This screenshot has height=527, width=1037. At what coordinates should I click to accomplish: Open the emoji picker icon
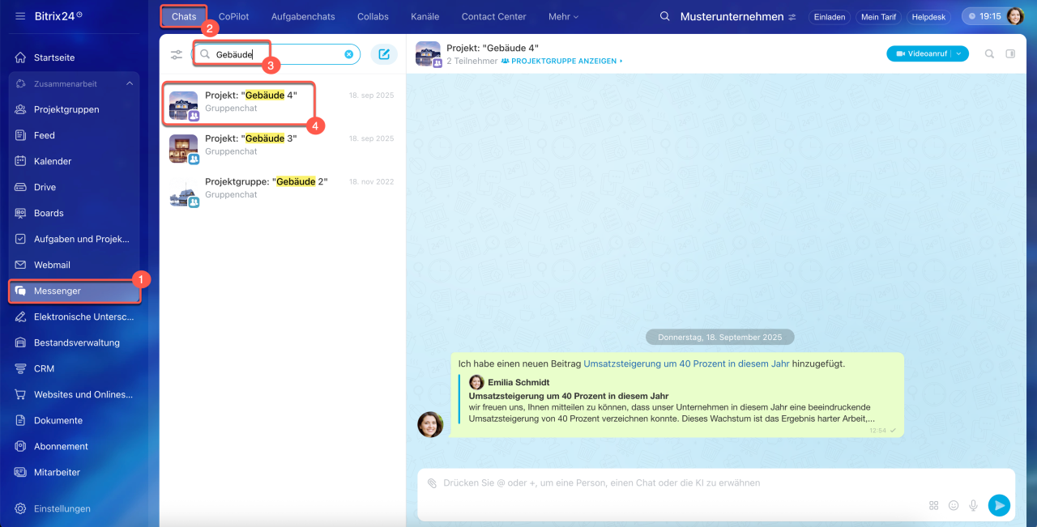pyautogui.click(x=954, y=505)
